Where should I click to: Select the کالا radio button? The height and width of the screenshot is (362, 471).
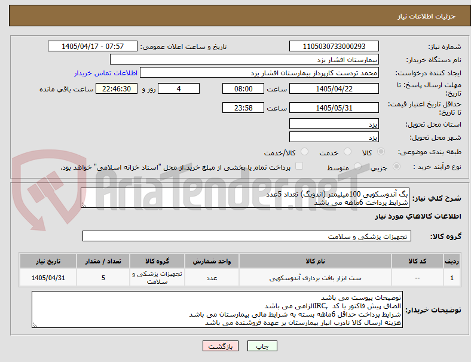381,152
